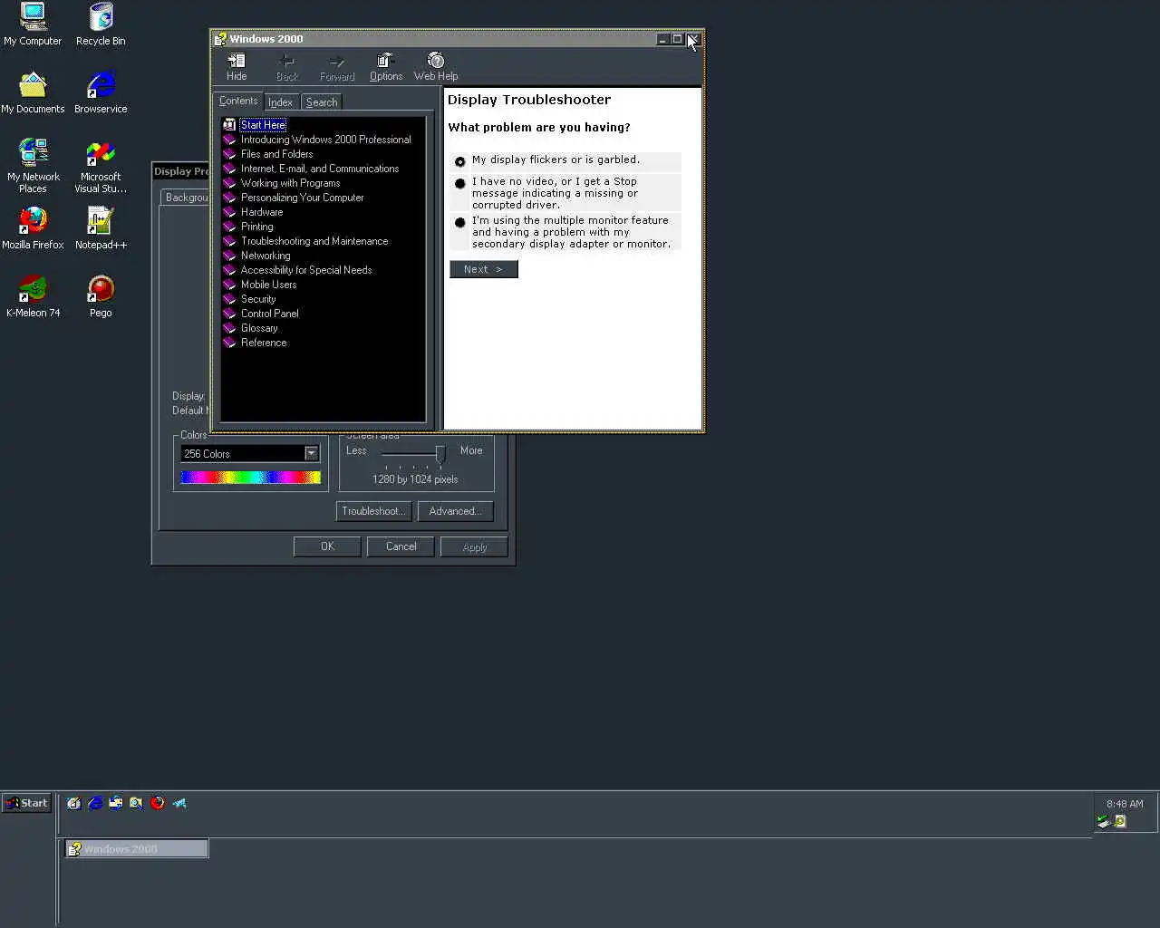The width and height of the screenshot is (1160, 928).
Task: Click OK in Display Properties
Action: coord(327,546)
